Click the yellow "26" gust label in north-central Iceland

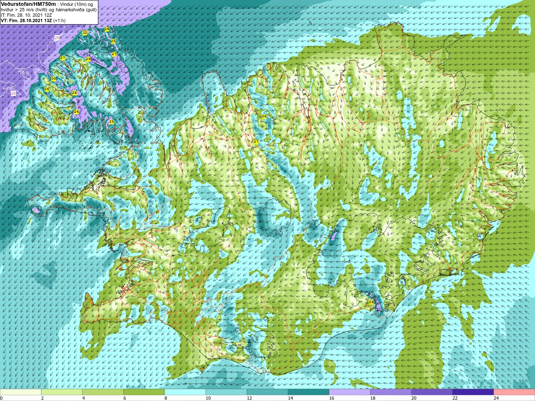coord(264,116)
